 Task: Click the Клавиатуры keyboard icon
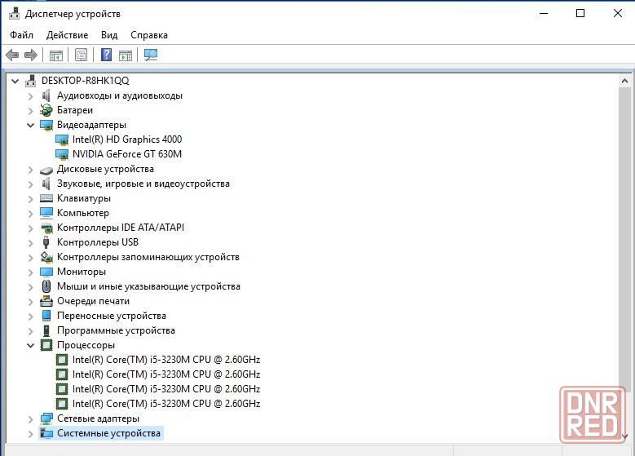pyautogui.click(x=46, y=198)
